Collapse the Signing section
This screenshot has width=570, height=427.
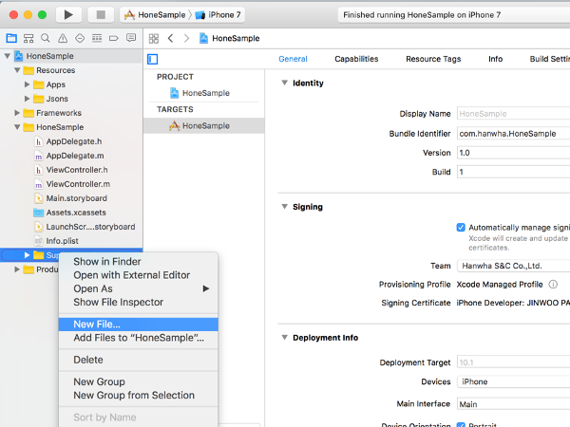[285, 207]
